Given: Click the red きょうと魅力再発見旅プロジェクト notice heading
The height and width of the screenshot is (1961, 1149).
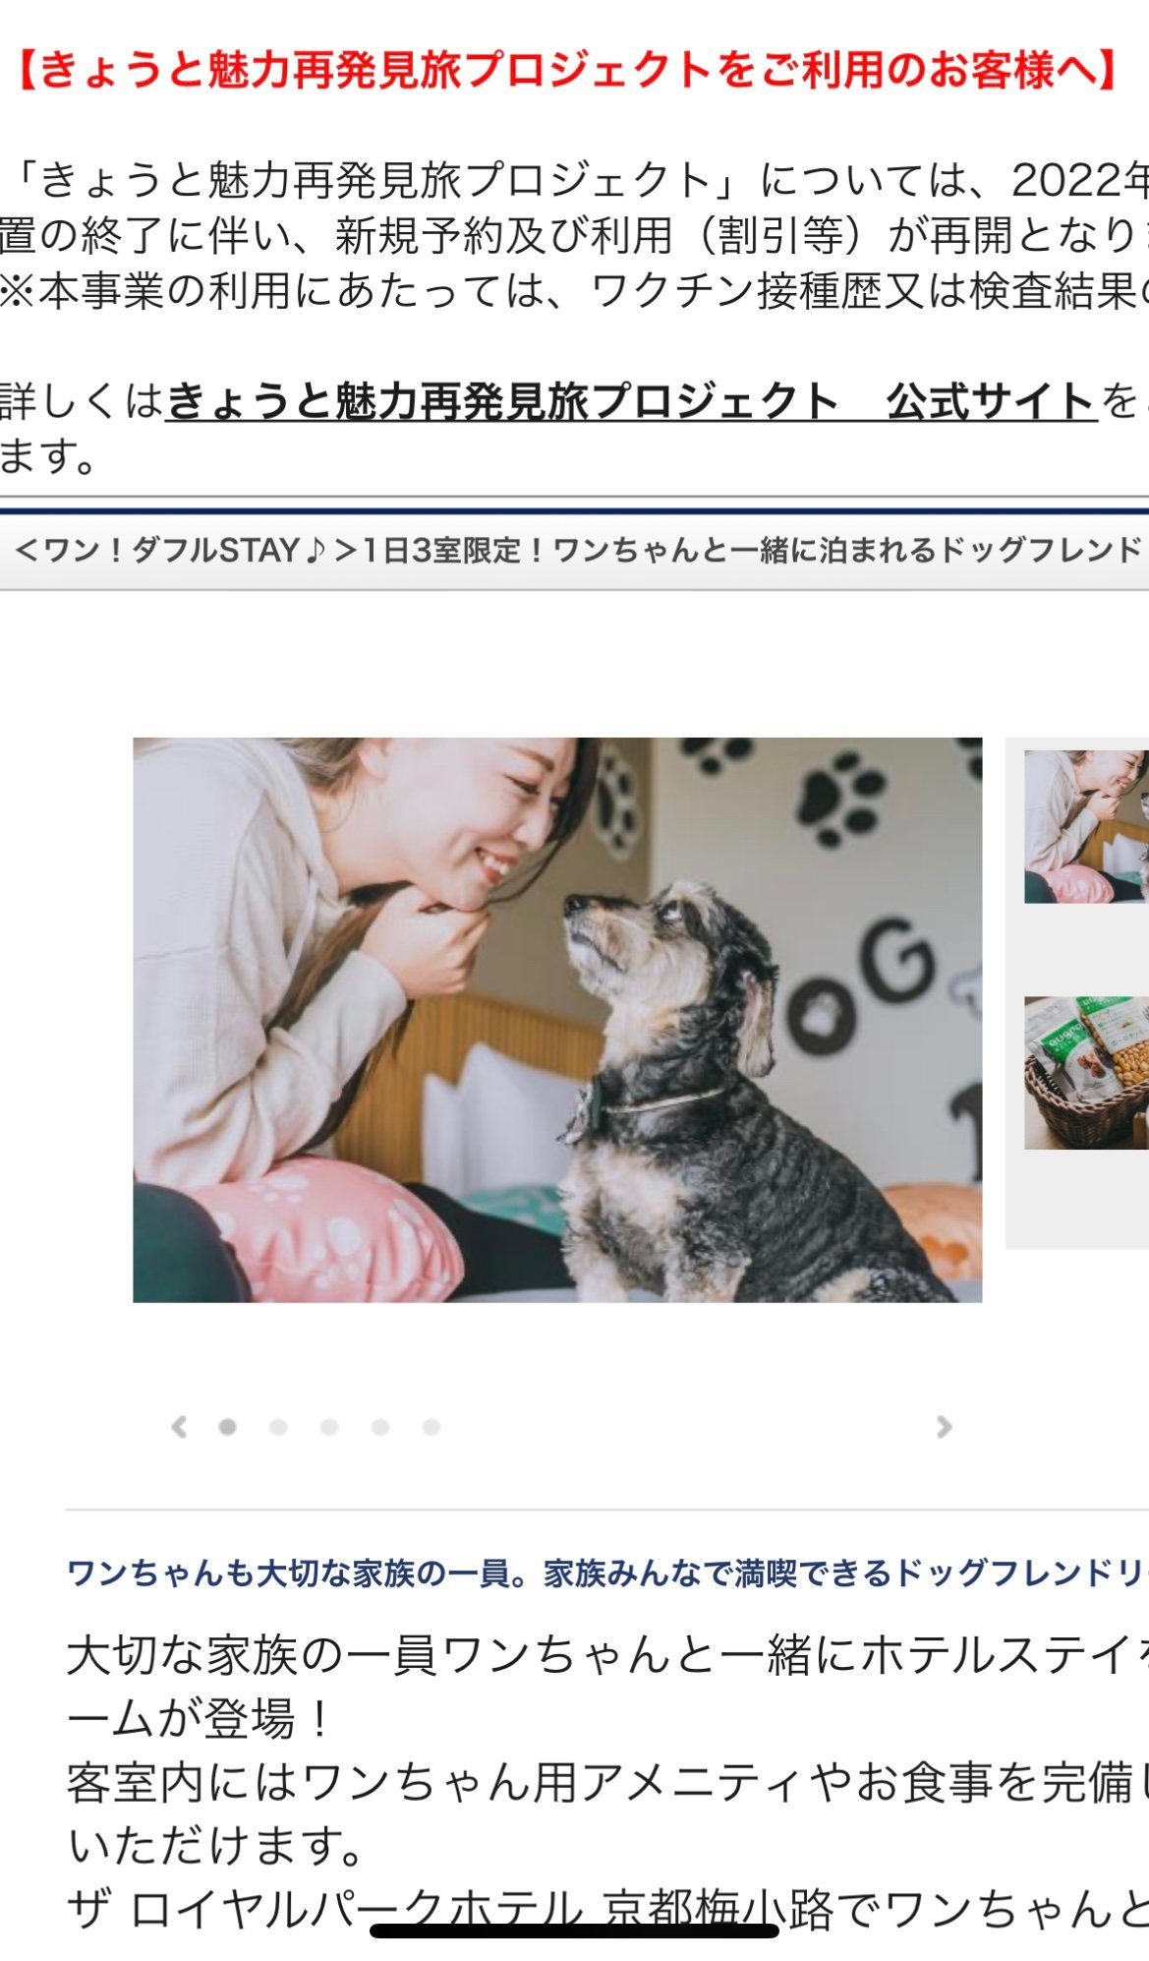Looking at the screenshot, I should (567, 71).
